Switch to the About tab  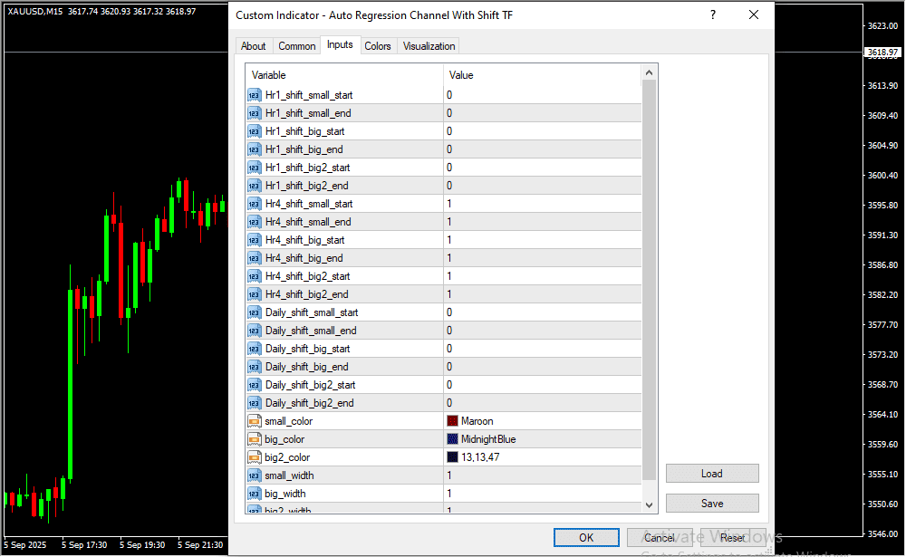[254, 46]
